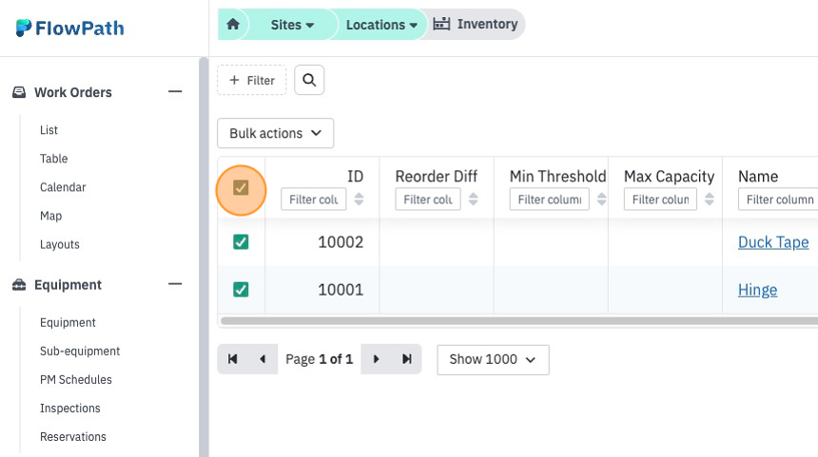The image size is (818, 457).
Task: Go to the next page
Action: pyautogui.click(x=376, y=359)
